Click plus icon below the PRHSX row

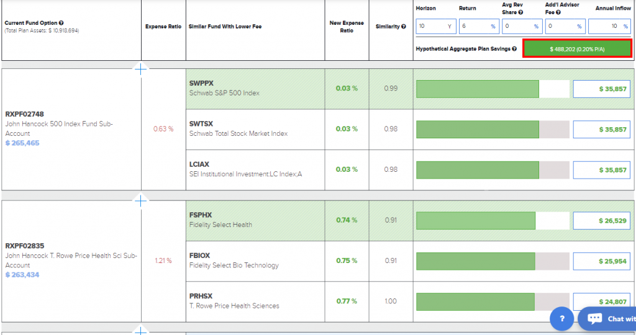pos(141,330)
